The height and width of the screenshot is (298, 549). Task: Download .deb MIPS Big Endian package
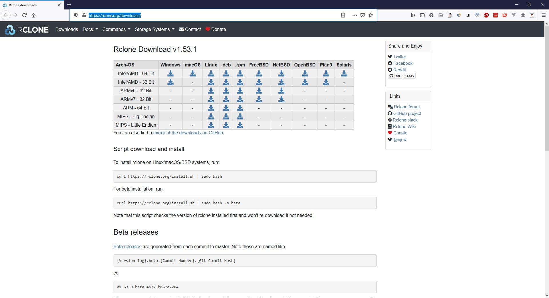point(226,116)
